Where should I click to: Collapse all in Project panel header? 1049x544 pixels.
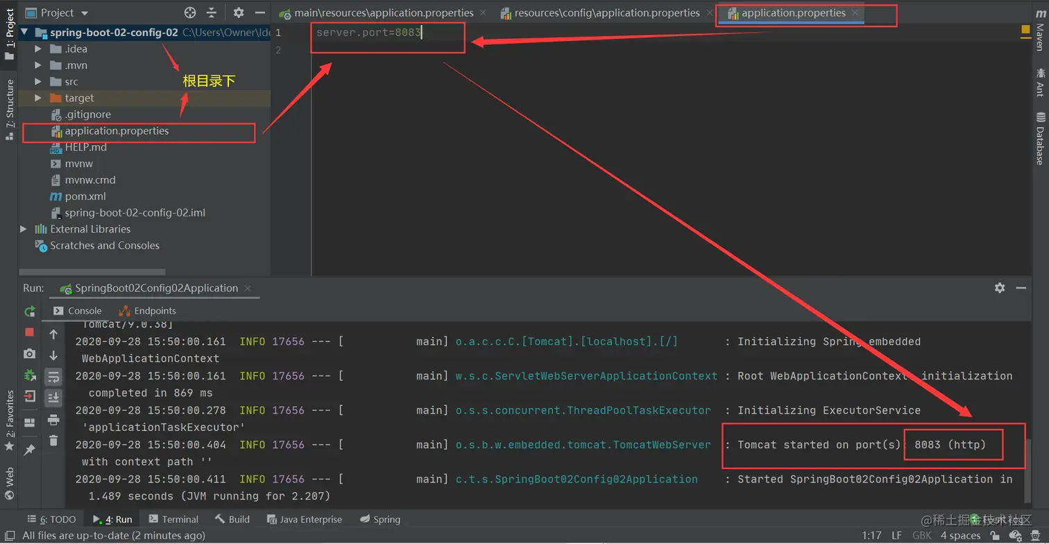[x=212, y=12]
